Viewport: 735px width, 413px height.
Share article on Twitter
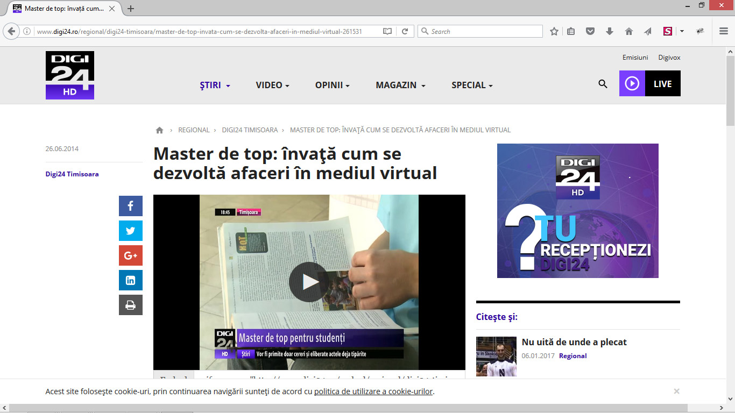click(x=131, y=231)
